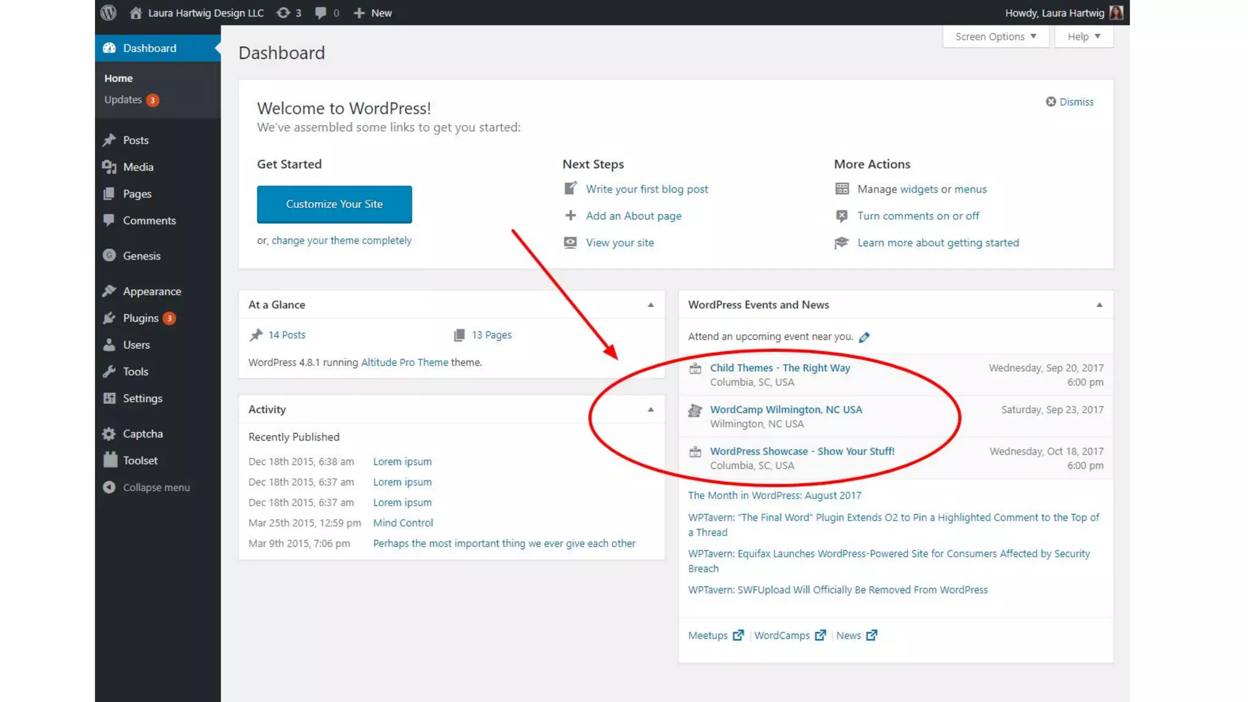Collapse the Activity widget
The image size is (1248, 702).
(x=651, y=409)
